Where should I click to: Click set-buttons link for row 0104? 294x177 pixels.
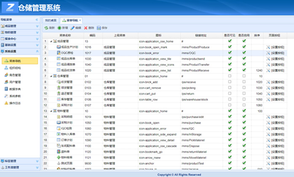[278, 94]
